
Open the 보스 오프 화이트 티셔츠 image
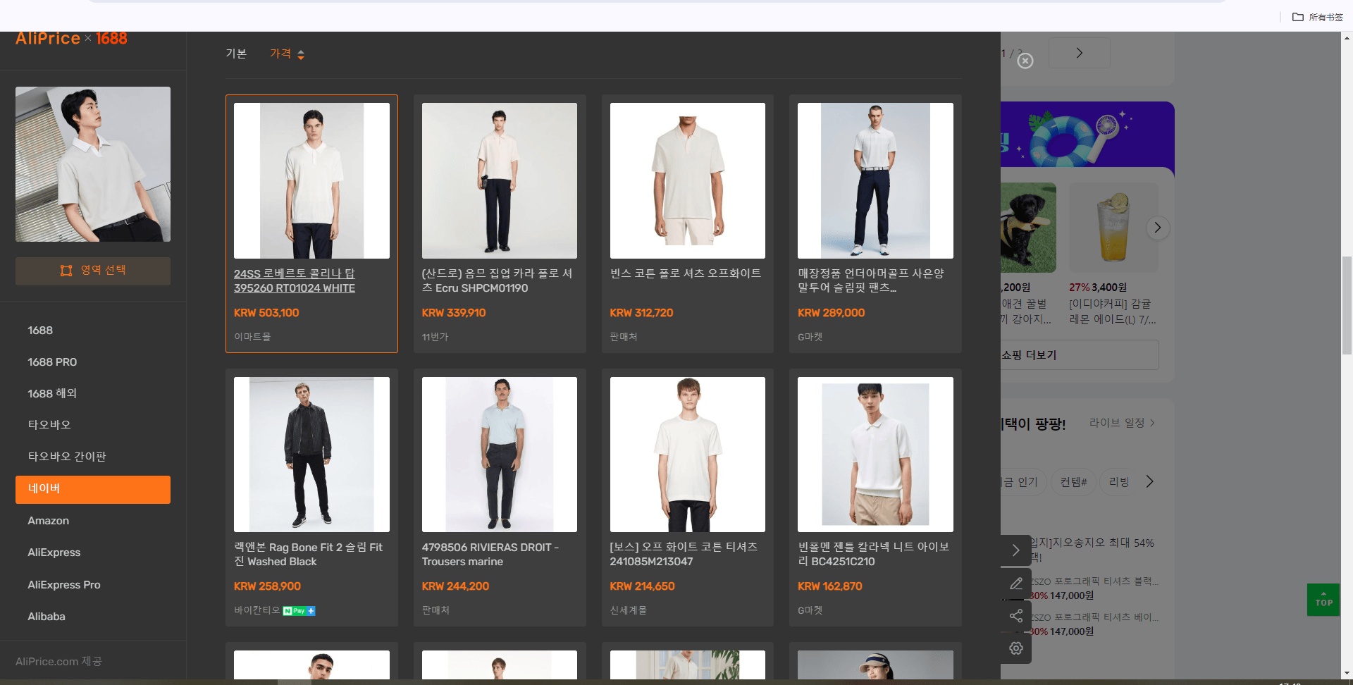tap(688, 455)
